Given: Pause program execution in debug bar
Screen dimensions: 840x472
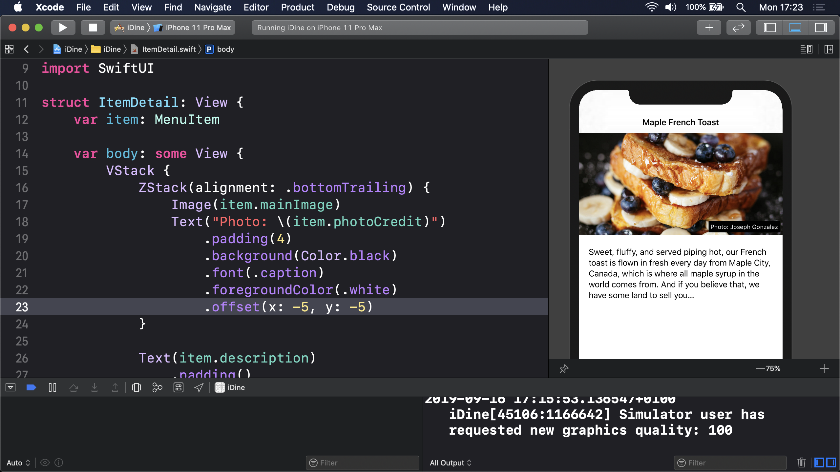Looking at the screenshot, I should pos(52,388).
